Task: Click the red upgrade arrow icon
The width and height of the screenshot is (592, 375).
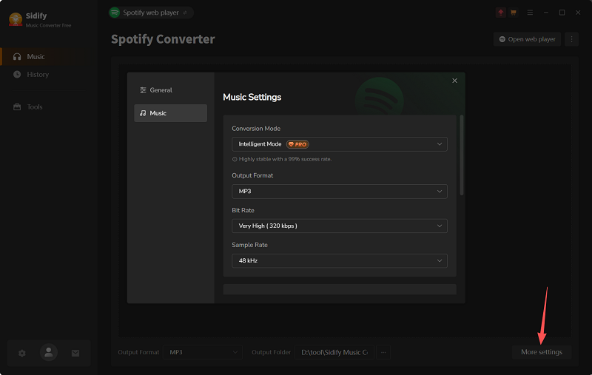Action: coord(501,13)
